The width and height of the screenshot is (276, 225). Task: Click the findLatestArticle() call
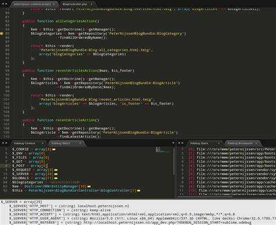80,137
